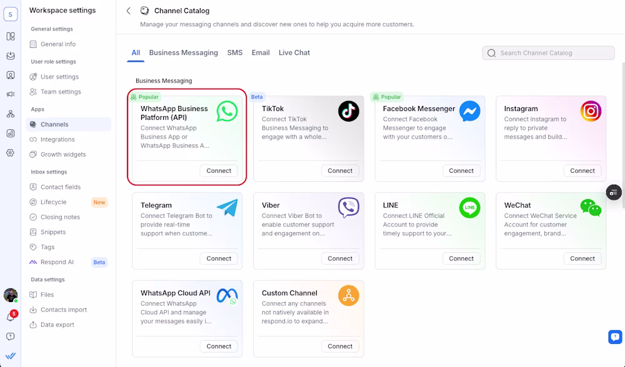Viewport: 625px width, 367px height.
Task: Open the floating checklist widget button
Action: 614,193
